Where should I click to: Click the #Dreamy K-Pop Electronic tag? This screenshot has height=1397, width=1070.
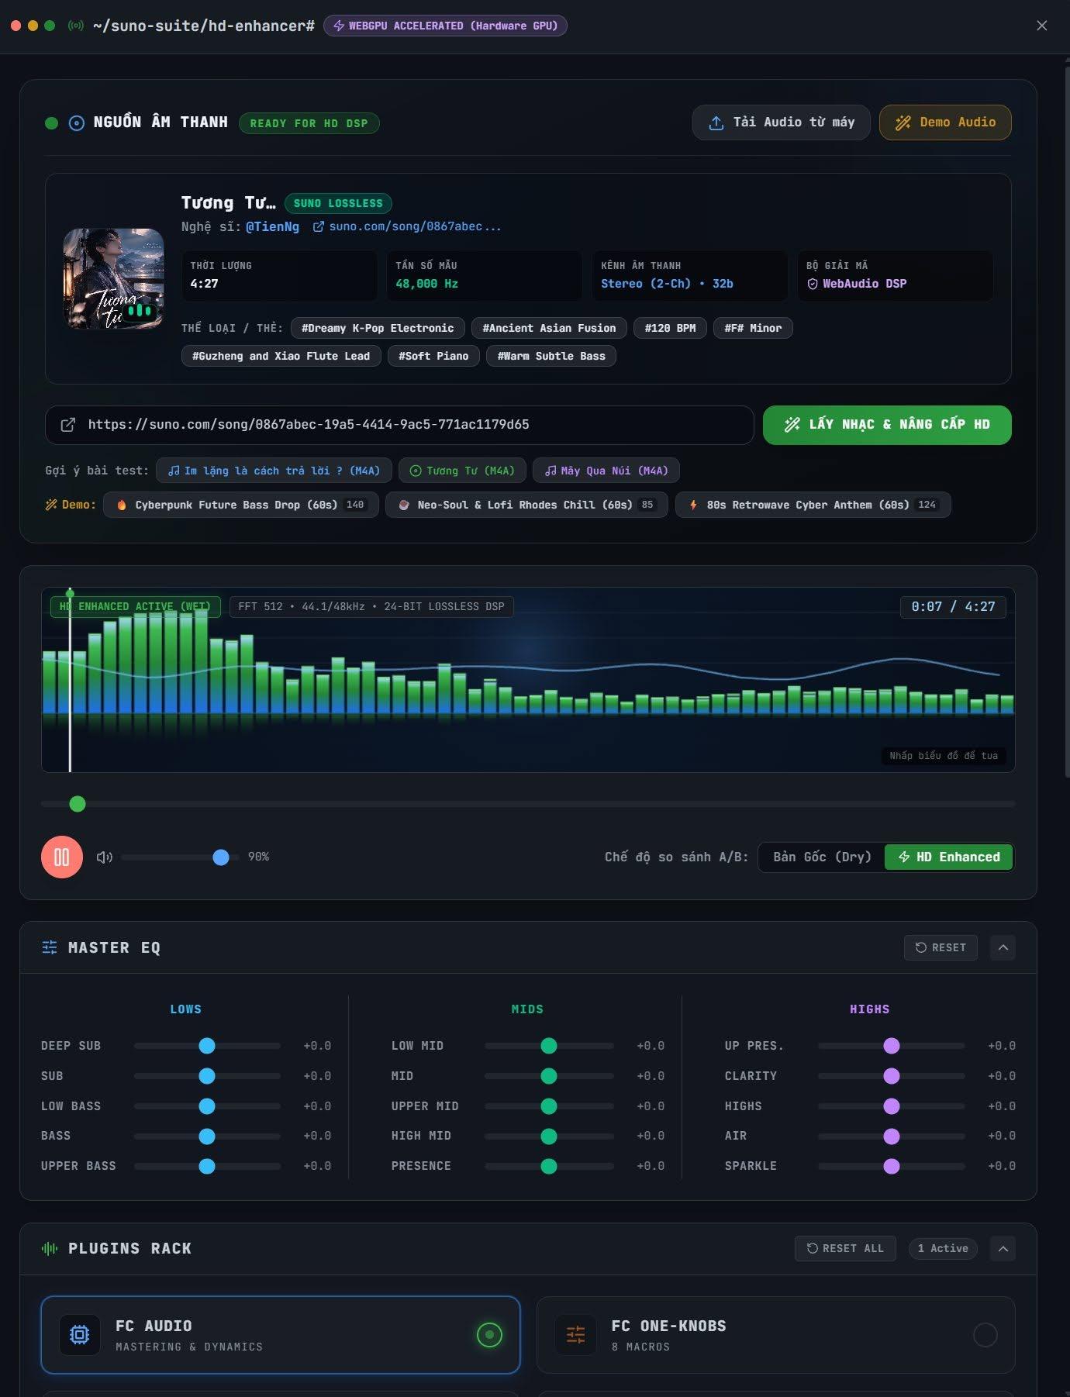tap(378, 328)
